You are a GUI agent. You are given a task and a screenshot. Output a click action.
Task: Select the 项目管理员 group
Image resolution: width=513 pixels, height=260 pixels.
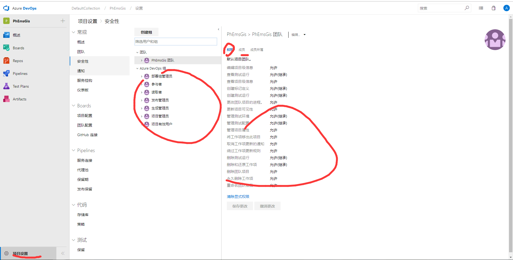point(160,116)
